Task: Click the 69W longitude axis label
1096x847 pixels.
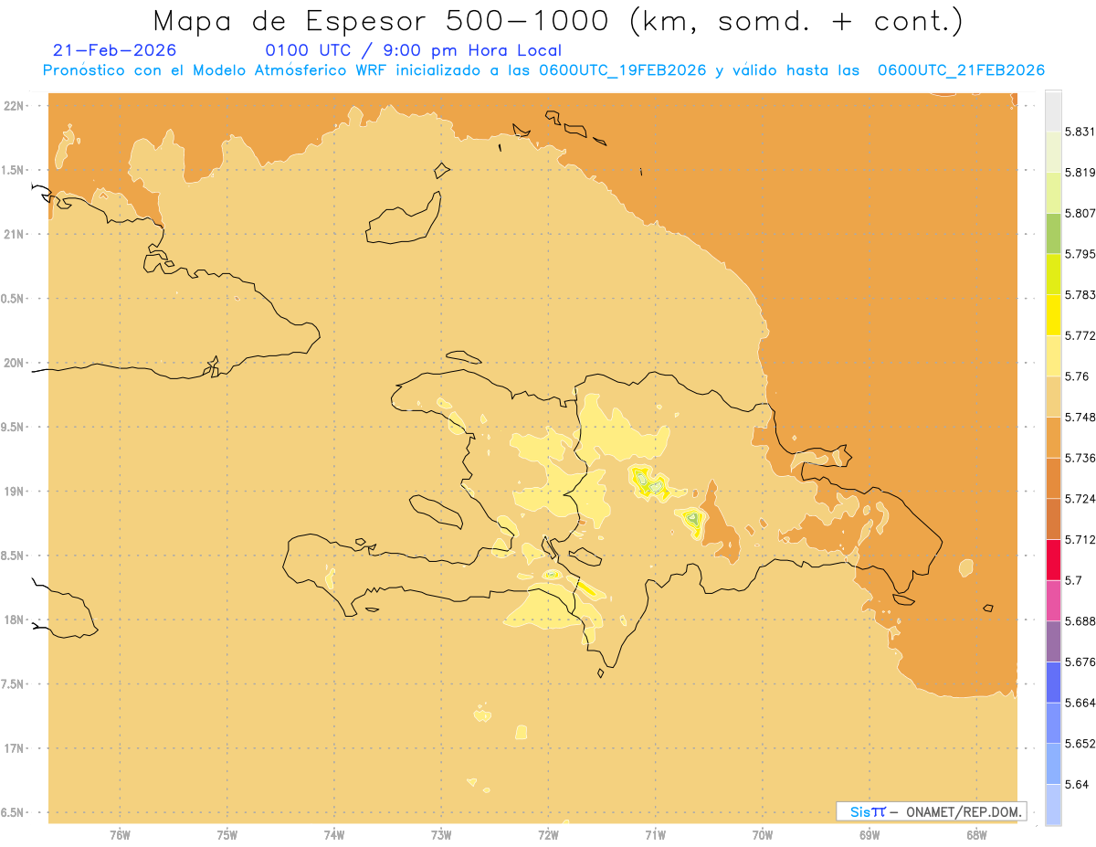Action: click(869, 834)
